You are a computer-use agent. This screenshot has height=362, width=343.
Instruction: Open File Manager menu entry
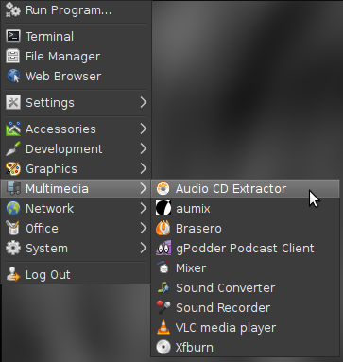[76, 56]
